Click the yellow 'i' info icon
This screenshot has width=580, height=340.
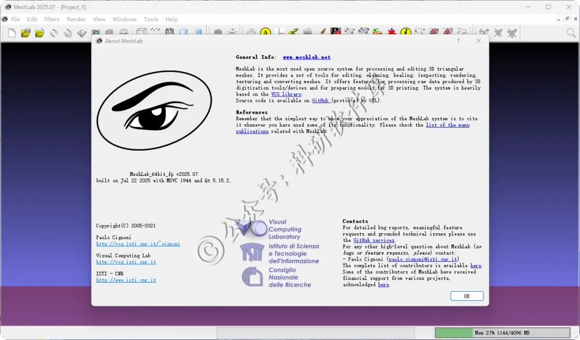[406, 32]
